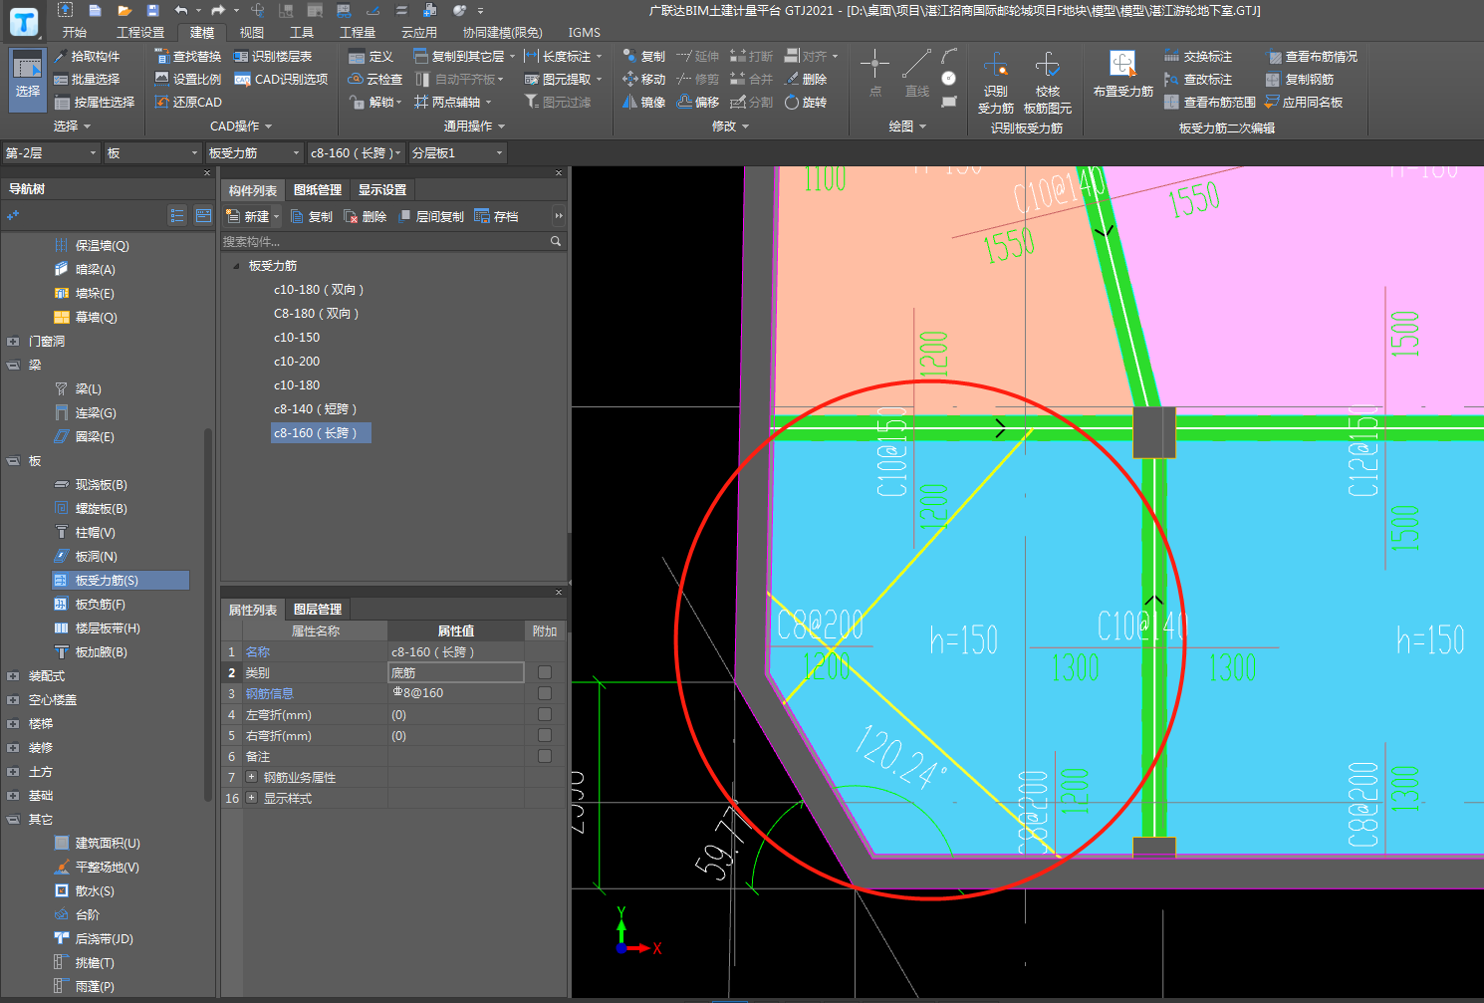Expand 显示样式 property group
Screen dimensions: 1484x1003
tap(251, 798)
